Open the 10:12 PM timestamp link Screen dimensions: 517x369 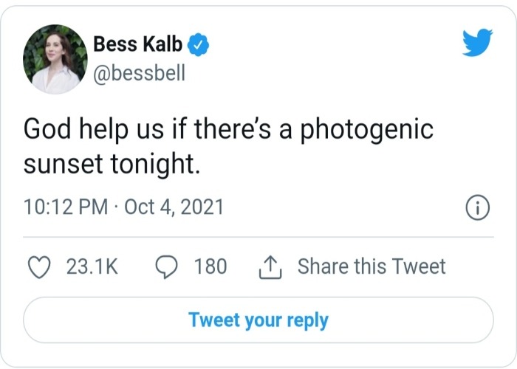pos(65,207)
